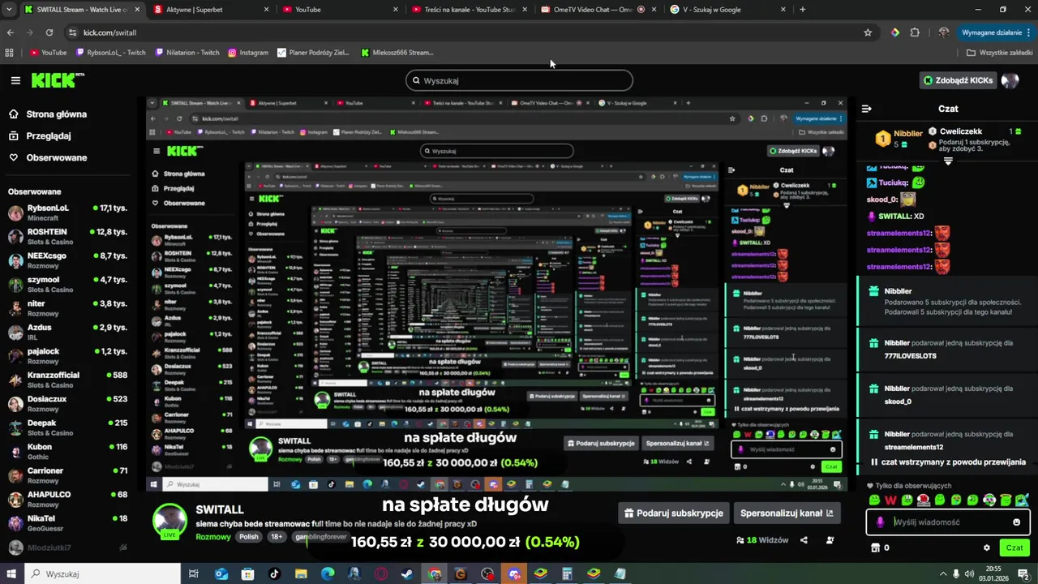
Task: Open Steam from the taskbar
Action: pyautogui.click(x=407, y=574)
